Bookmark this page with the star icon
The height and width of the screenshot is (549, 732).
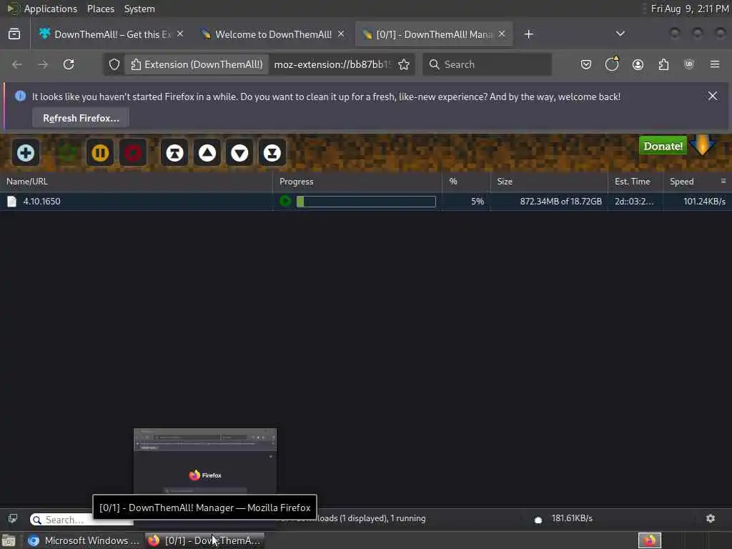(404, 64)
